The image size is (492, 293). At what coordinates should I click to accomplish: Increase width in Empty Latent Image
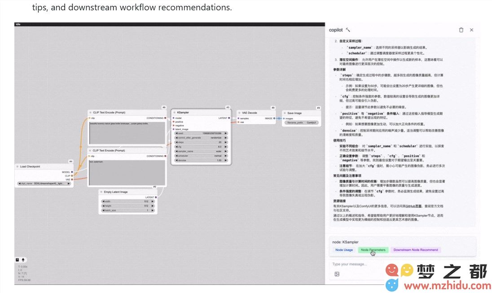[153, 201]
